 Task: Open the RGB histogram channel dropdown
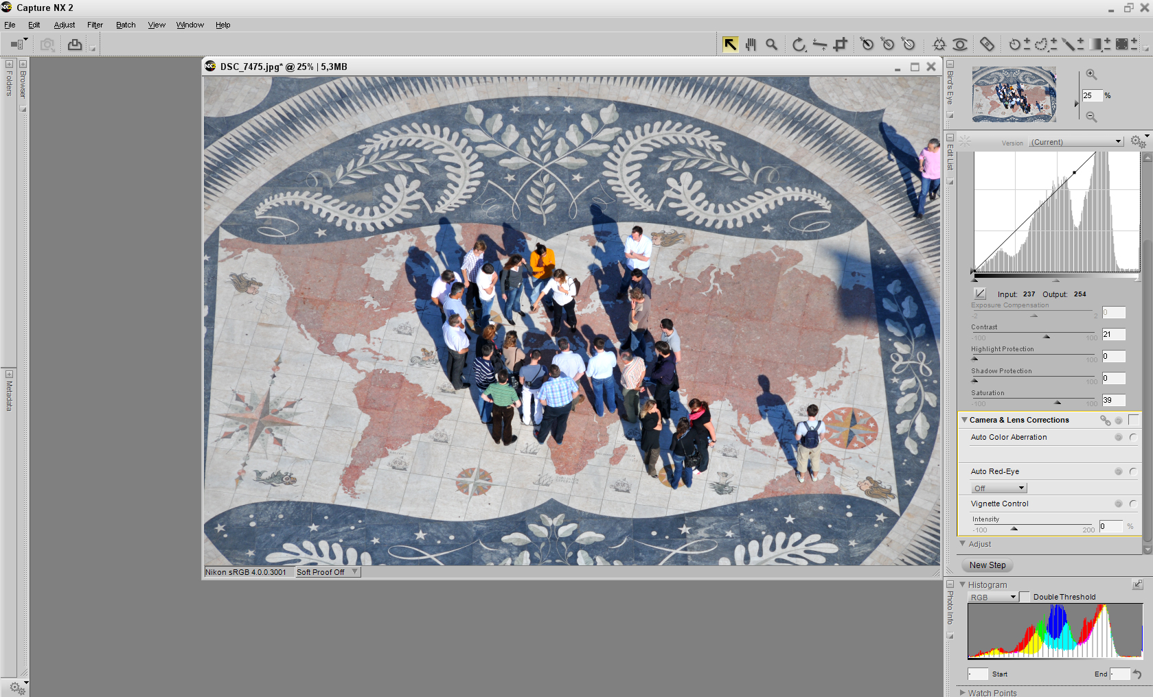(993, 597)
